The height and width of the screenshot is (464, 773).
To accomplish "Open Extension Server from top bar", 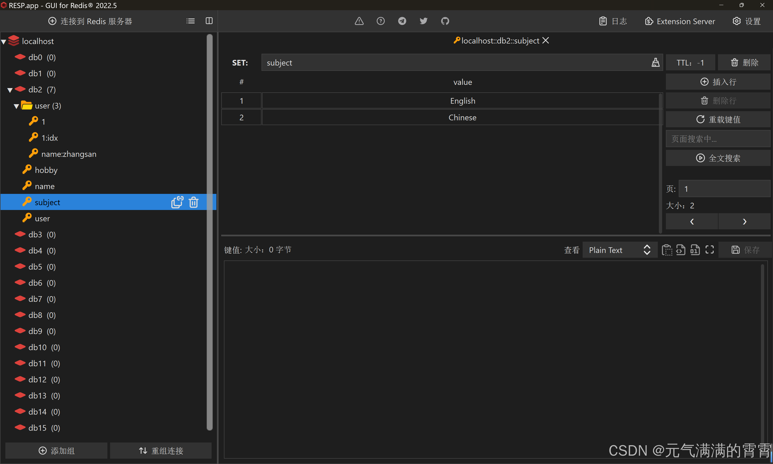I will (680, 21).
